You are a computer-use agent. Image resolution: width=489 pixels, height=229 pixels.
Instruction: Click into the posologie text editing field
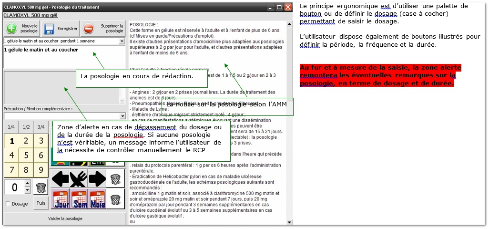pos(64,57)
